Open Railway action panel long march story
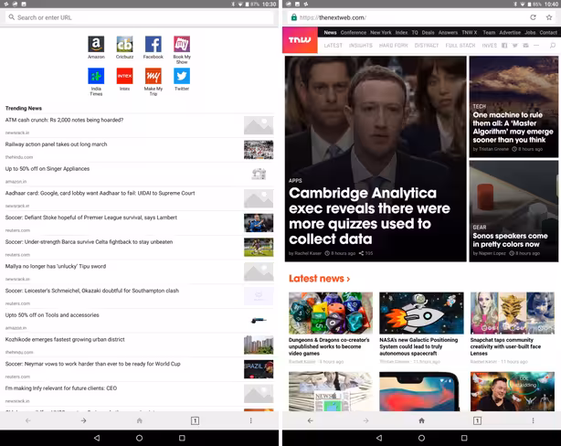The height and width of the screenshot is (446, 561). 140,150
